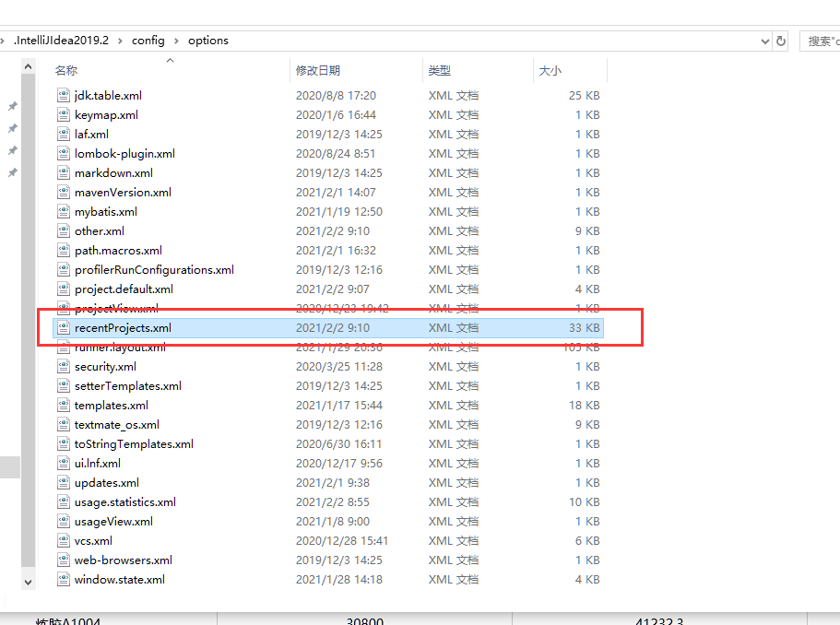Click the usageView.xml file icon
The height and width of the screenshot is (625, 840).
point(64,521)
